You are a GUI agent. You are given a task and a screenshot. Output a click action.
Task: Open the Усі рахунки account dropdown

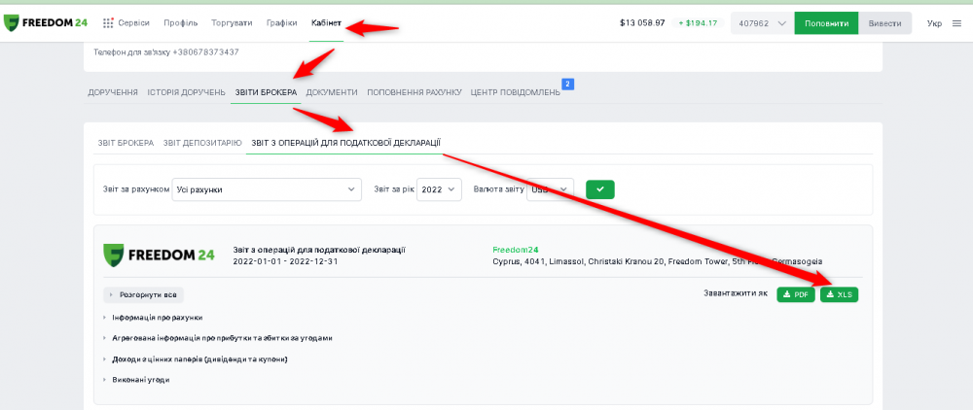[267, 189]
